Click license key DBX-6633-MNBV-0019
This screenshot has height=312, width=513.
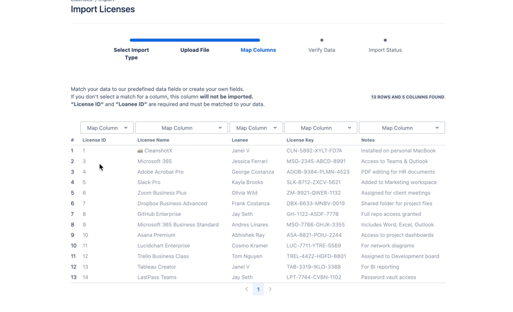(x=315, y=203)
